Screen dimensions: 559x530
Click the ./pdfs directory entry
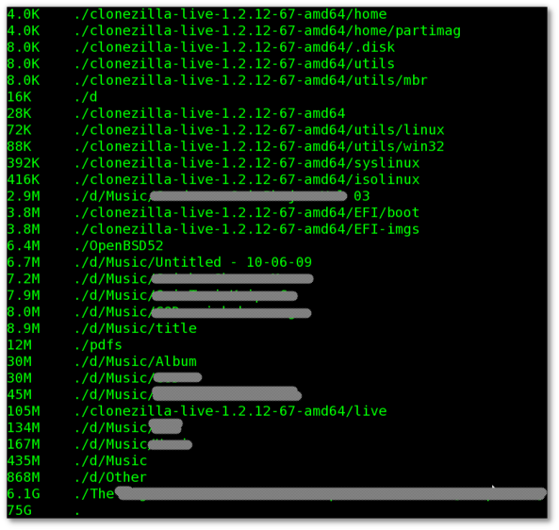click(x=98, y=345)
